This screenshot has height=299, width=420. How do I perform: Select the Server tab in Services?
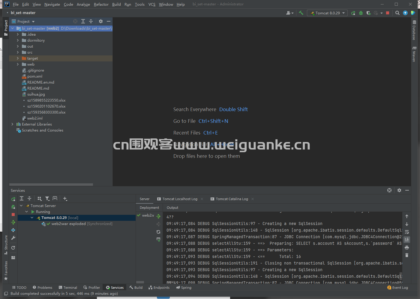(x=145, y=199)
